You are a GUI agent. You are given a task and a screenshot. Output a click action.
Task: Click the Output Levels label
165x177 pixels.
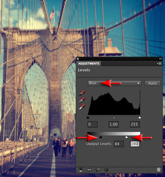click(x=99, y=144)
